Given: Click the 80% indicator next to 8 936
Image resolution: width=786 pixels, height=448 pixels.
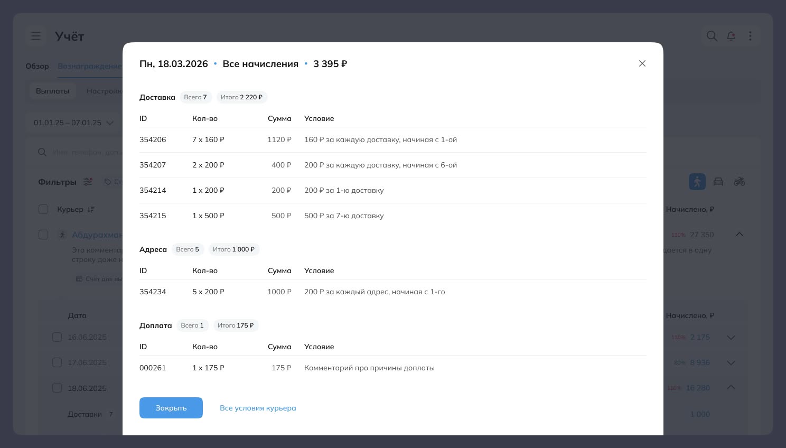Looking at the screenshot, I should coord(680,362).
